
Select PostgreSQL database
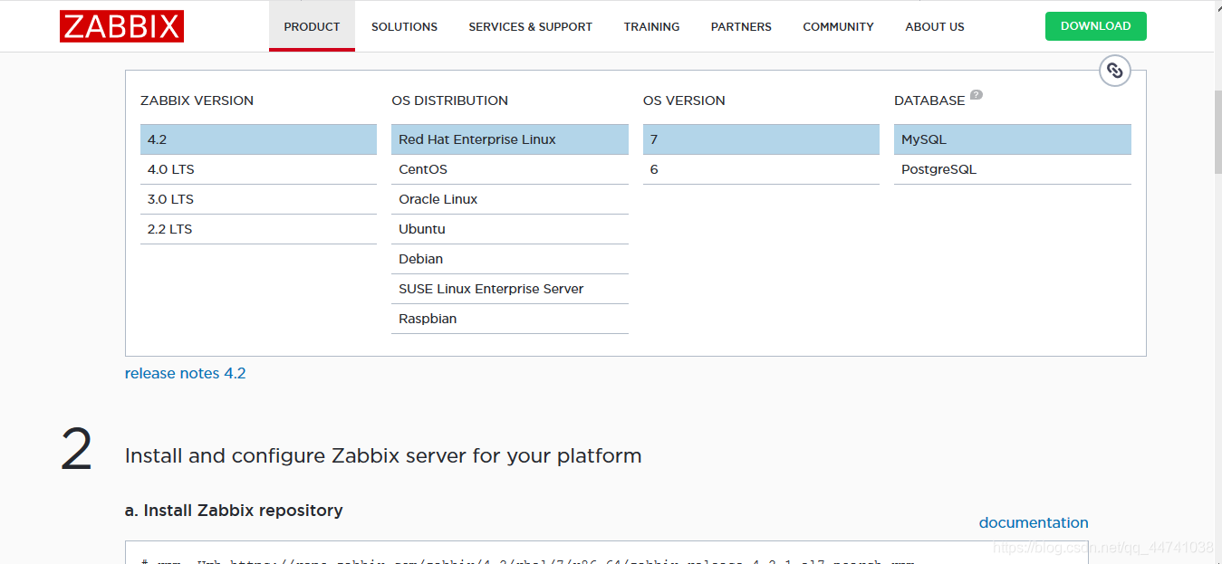1013,169
